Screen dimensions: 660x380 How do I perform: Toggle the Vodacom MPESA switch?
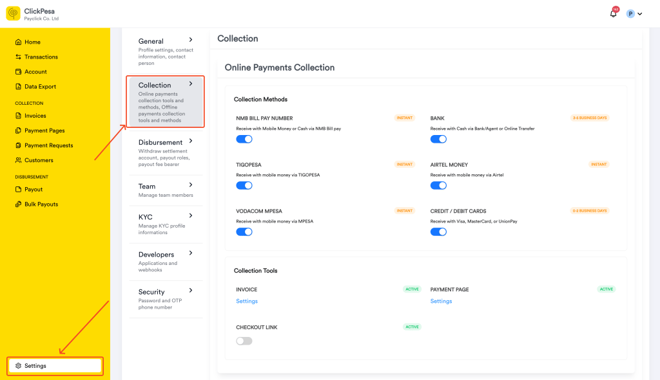click(244, 231)
